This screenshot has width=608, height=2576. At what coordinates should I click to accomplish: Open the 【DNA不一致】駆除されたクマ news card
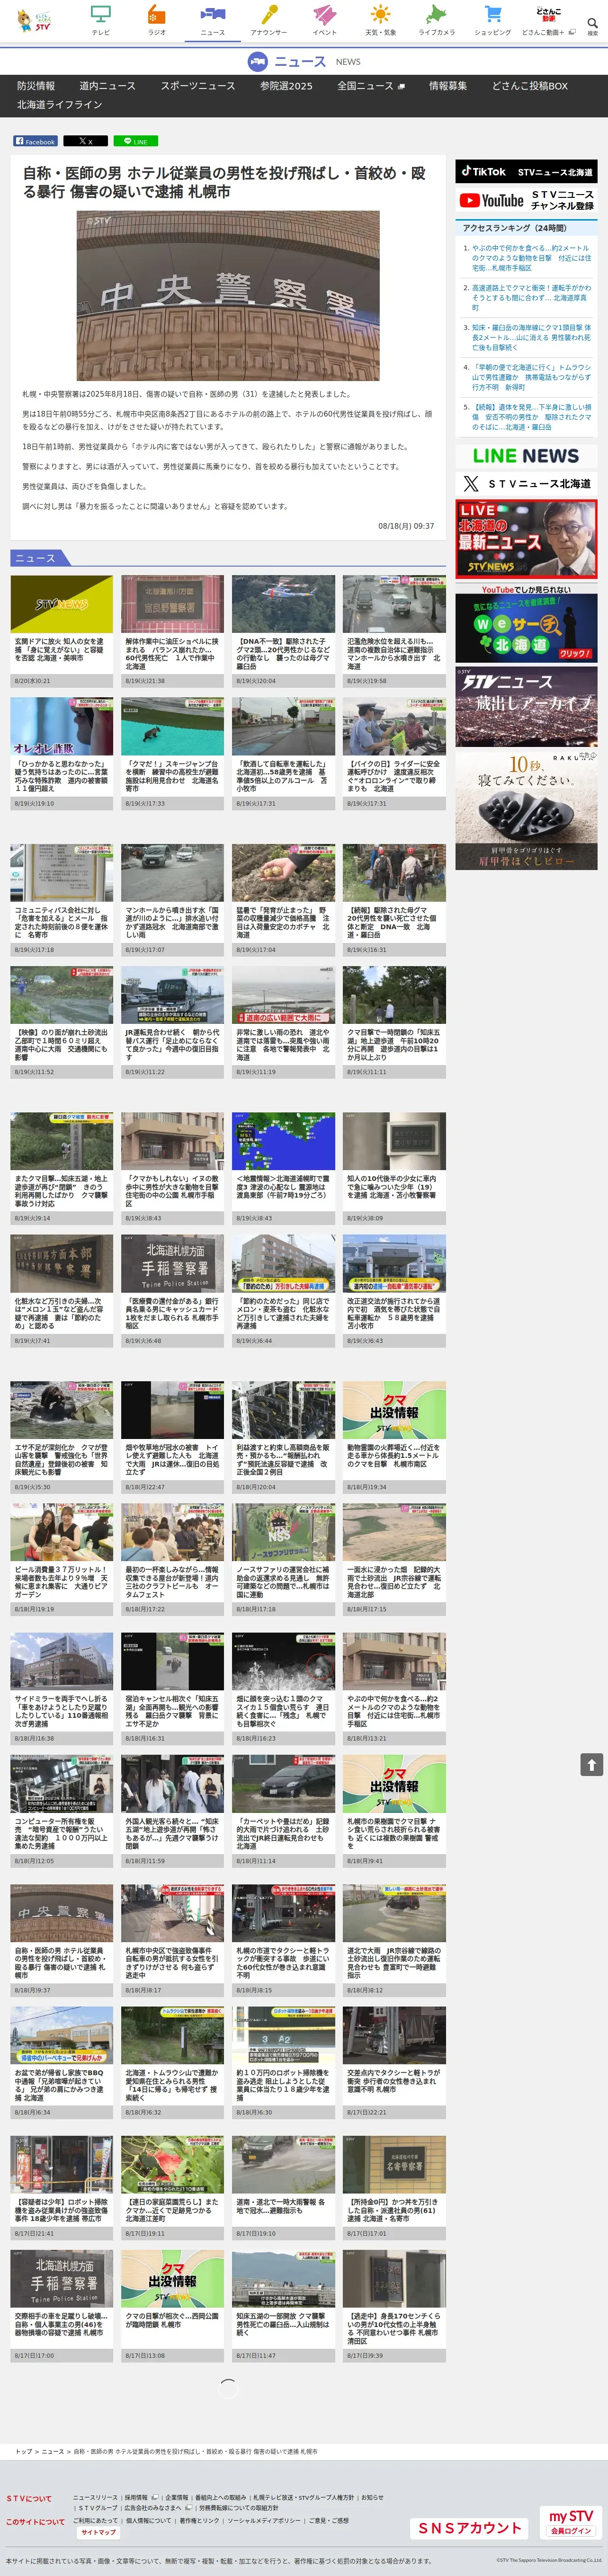point(283,630)
